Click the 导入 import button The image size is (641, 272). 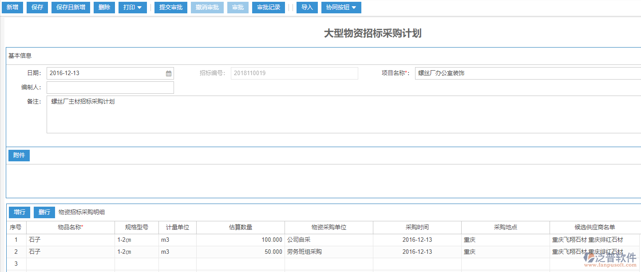(x=307, y=7)
